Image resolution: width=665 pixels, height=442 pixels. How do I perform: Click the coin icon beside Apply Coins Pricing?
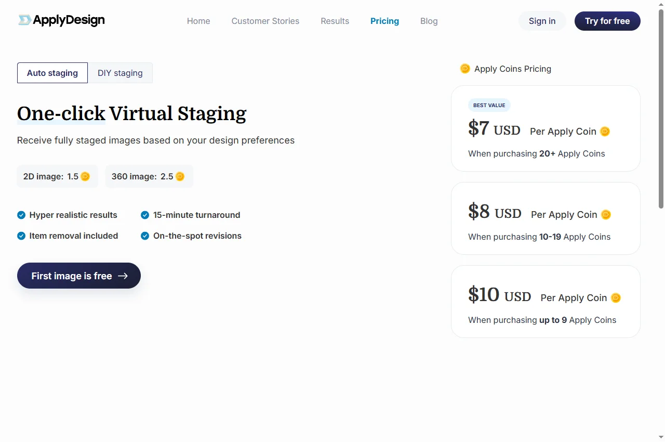(465, 69)
